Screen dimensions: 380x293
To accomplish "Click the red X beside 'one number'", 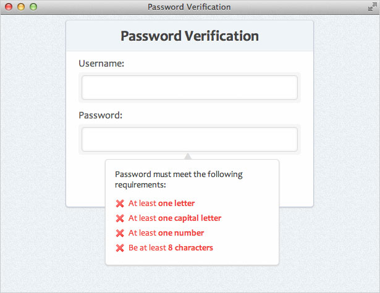I will pyautogui.click(x=120, y=233).
